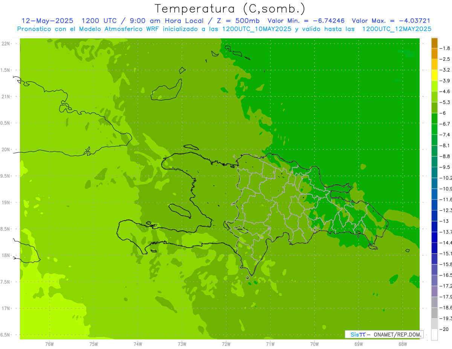Click the '-5.3' colorbar value
The height and width of the screenshot is (349, 452).
coord(445,102)
